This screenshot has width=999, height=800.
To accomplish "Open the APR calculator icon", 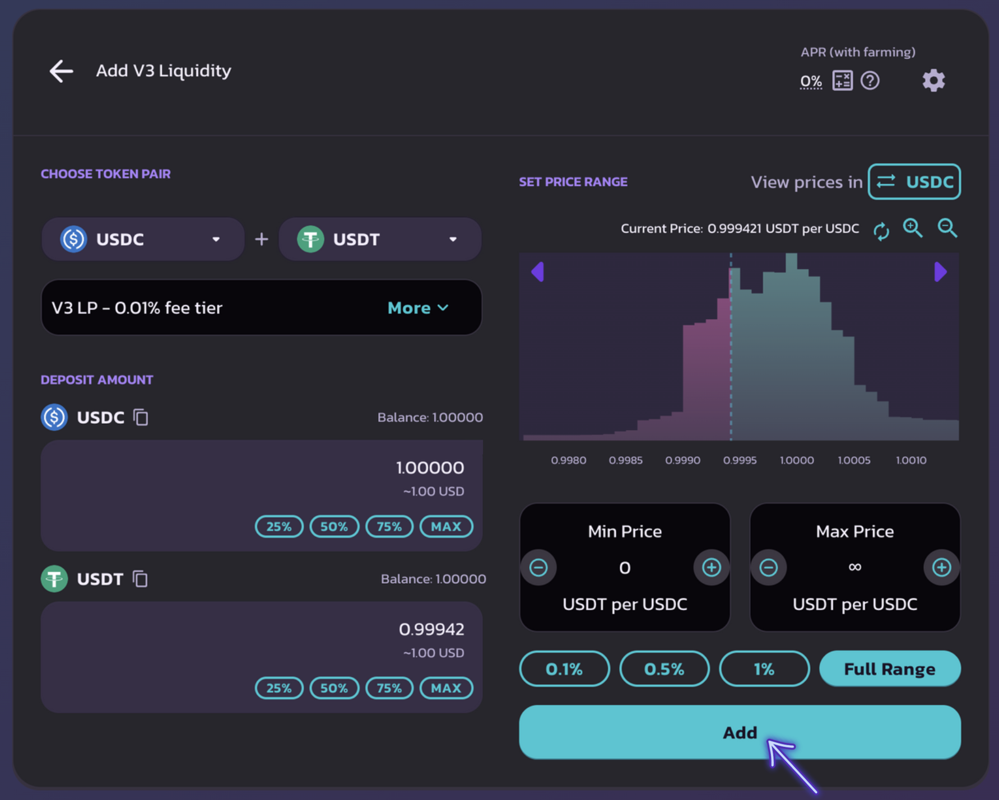I will pos(842,81).
